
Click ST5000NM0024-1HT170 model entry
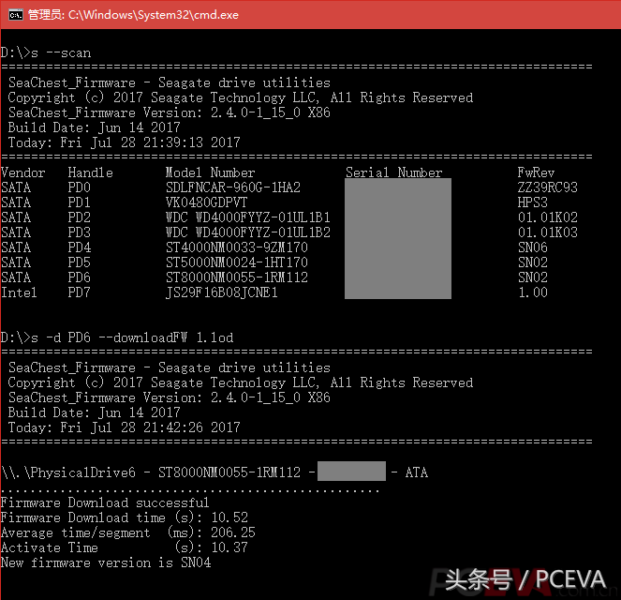coord(237,262)
